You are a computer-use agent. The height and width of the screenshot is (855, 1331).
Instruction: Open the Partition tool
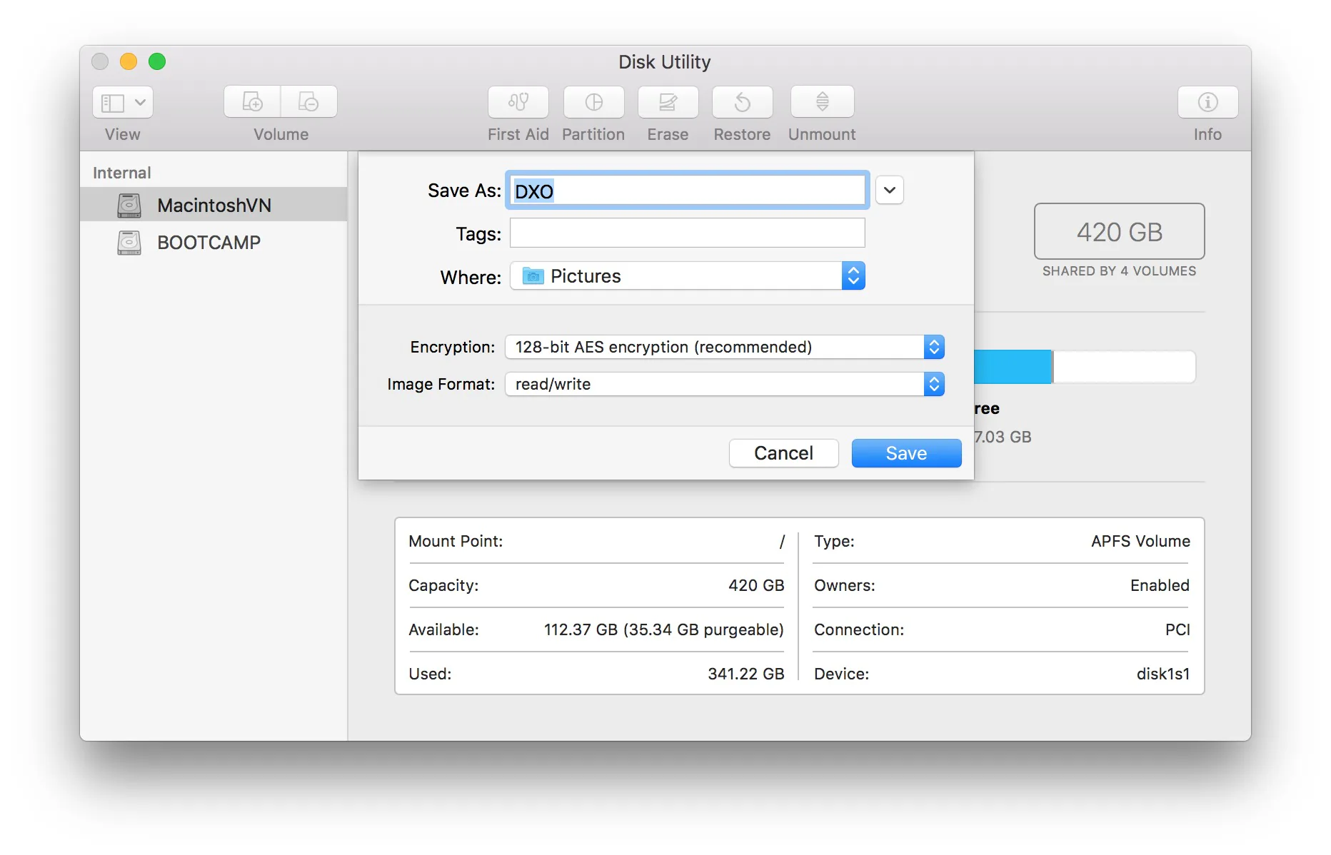click(593, 102)
